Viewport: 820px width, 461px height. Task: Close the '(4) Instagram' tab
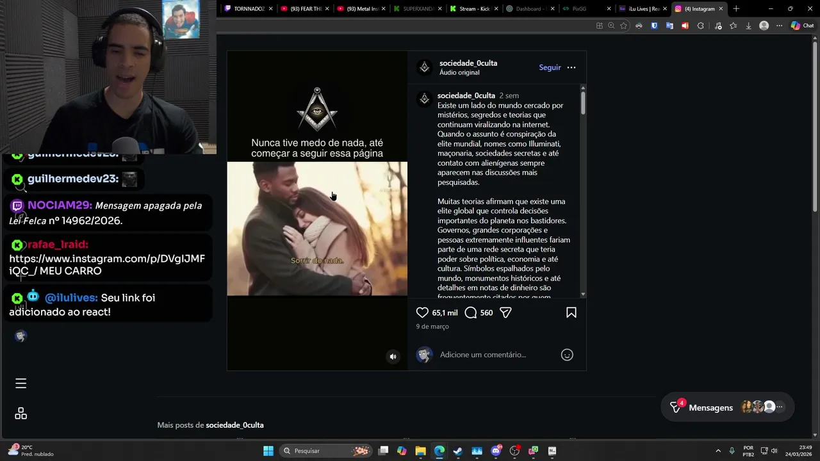click(x=721, y=9)
